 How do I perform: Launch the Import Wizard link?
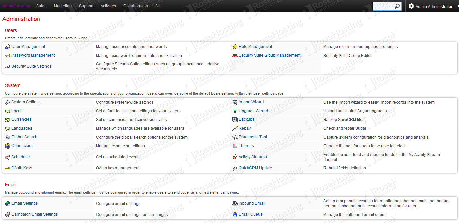251,102
